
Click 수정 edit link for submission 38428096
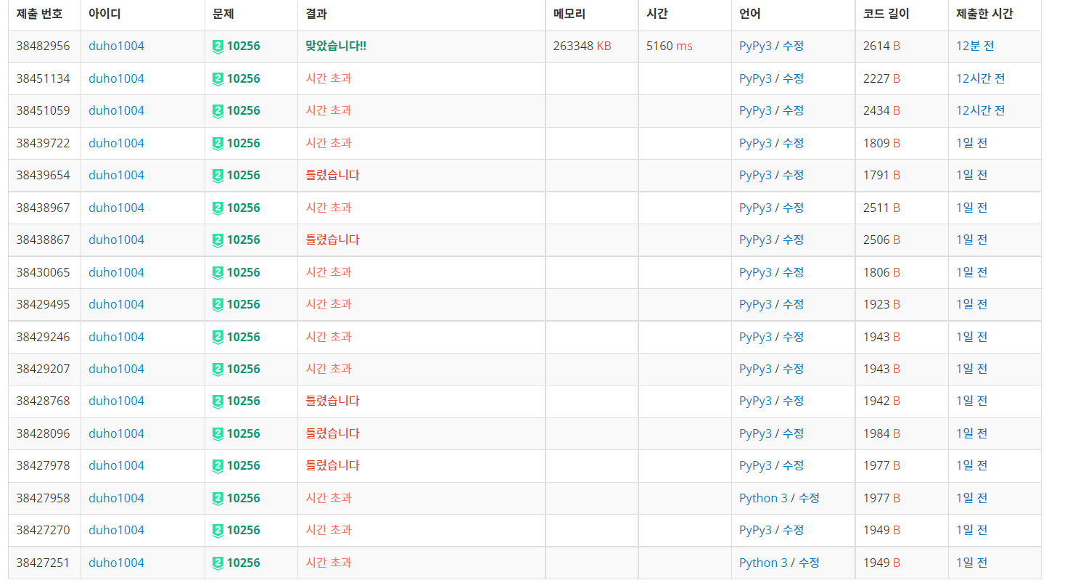pos(793,433)
